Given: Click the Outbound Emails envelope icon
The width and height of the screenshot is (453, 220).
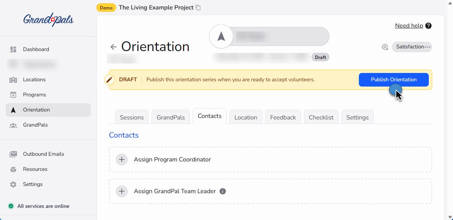Looking at the screenshot, I should click(13, 154).
